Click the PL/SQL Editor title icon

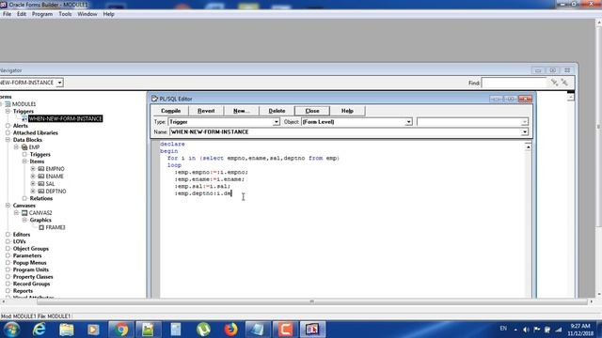(154, 99)
